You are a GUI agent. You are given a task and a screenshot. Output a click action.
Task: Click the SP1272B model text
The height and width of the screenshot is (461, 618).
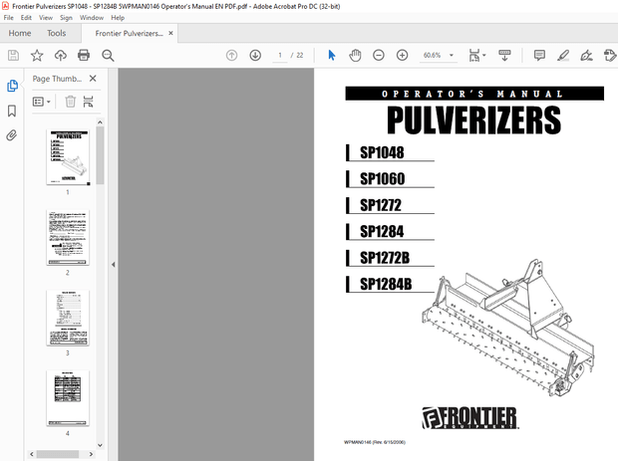coord(385,258)
